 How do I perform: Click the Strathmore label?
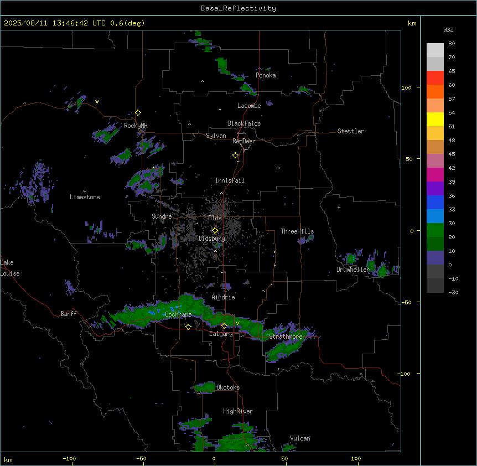tap(286, 336)
